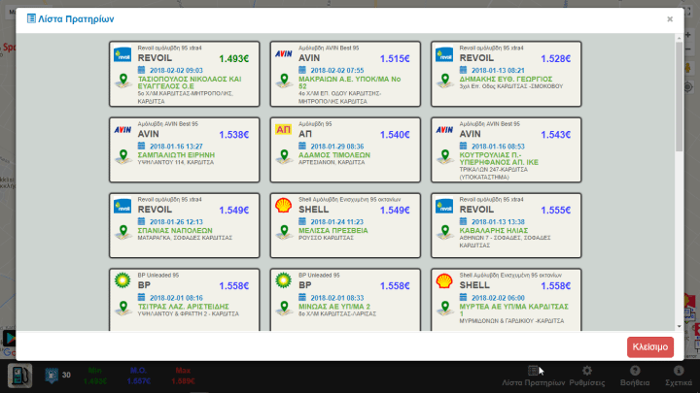Click the date 2018-01-16 13:27
700x393 pixels.
tap(176, 147)
